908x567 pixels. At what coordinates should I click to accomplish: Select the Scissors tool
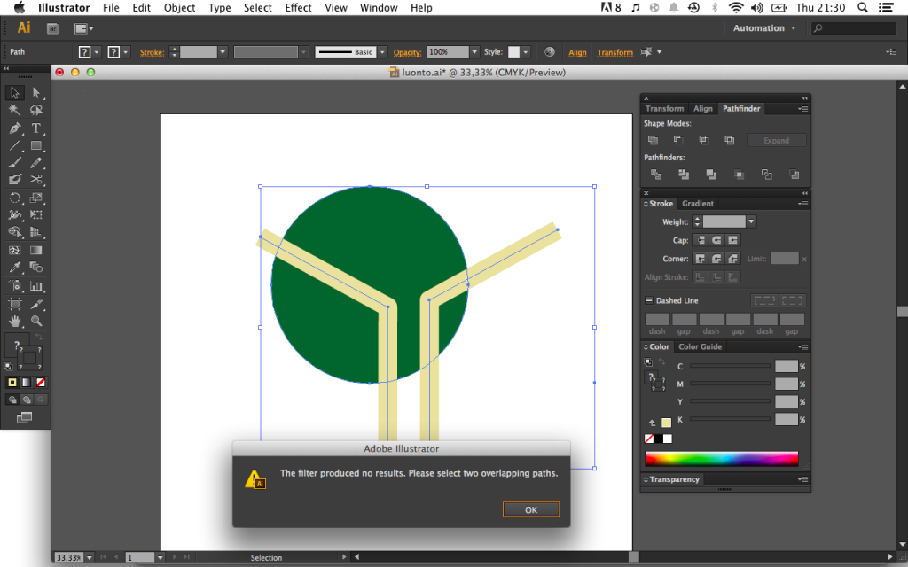pos(36,179)
